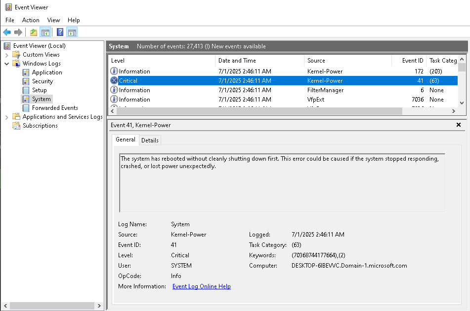Select the Event Viewer (Local) root node
The height and width of the screenshot is (311, 470).
pyautogui.click(x=39, y=46)
